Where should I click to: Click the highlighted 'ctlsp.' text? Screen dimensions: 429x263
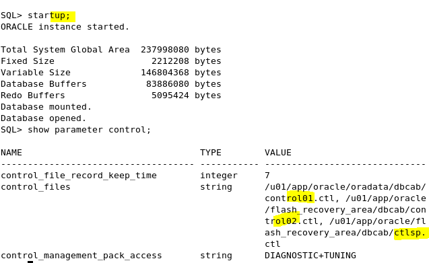pyautogui.click(x=410, y=233)
